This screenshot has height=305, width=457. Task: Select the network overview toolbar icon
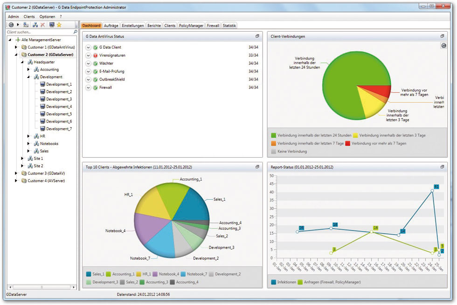pos(35,24)
